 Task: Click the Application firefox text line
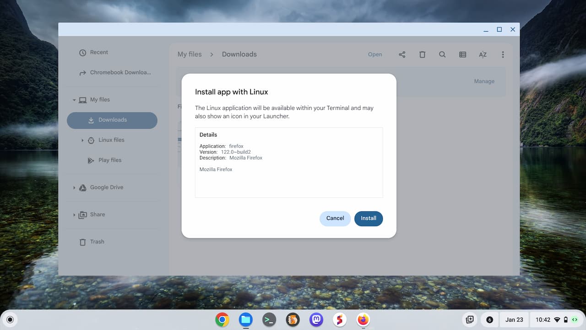coord(222,146)
